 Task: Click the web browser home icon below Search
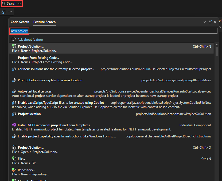point(3,12)
